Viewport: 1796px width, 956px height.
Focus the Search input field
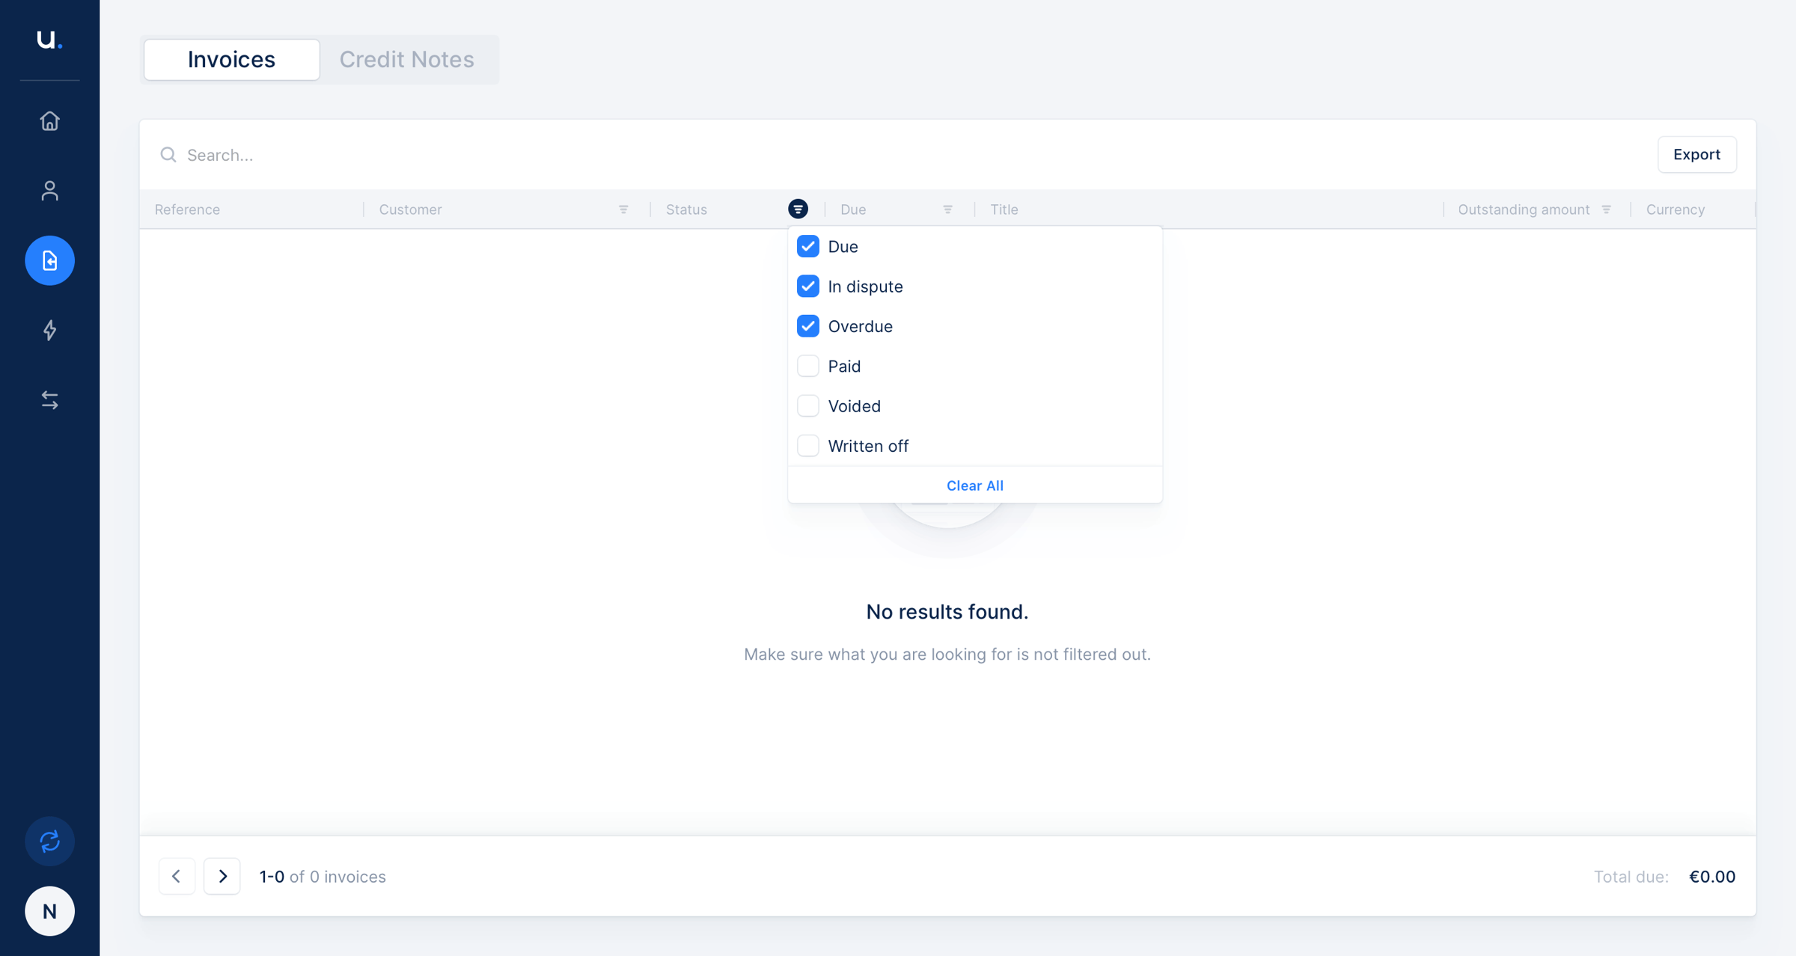898,155
